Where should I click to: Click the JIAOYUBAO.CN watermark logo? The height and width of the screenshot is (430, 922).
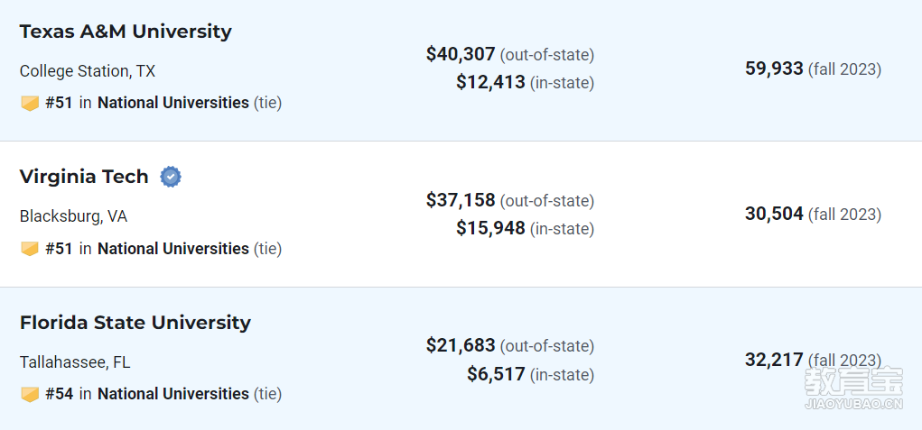tap(853, 388)
